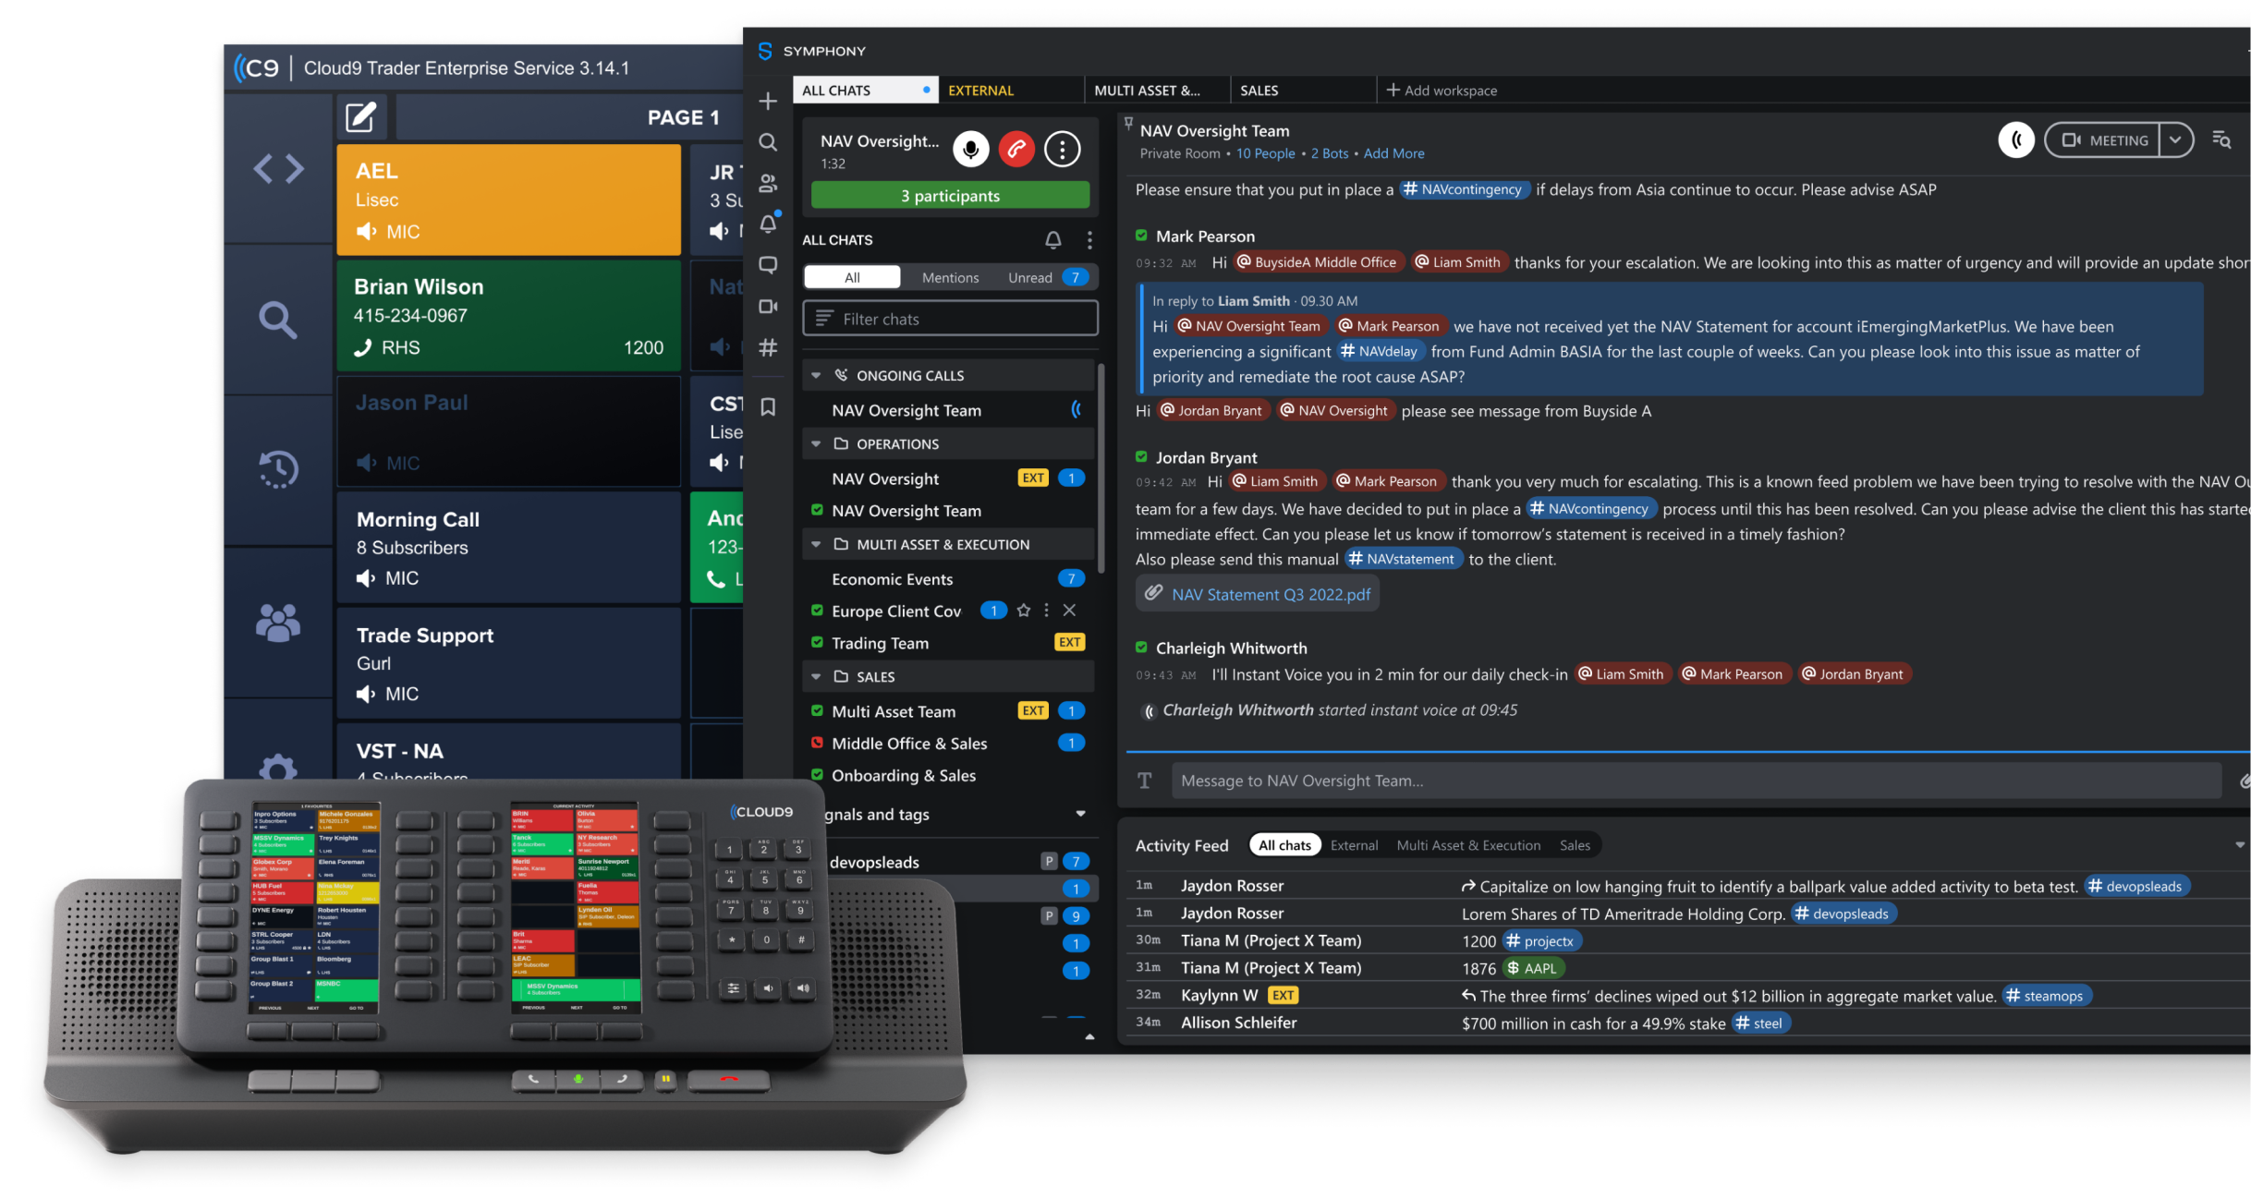Screen dimensions: 2251x1199
Task: Click the meeting camera icon in NAV Oversight Team
Action: (2075, 139)
